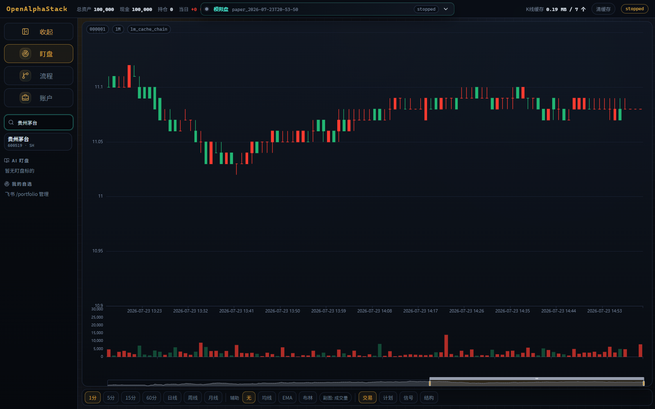Click the 1m_cache_chain chip
The height and width of the screenshot is (409, 655).
(149, 29)
